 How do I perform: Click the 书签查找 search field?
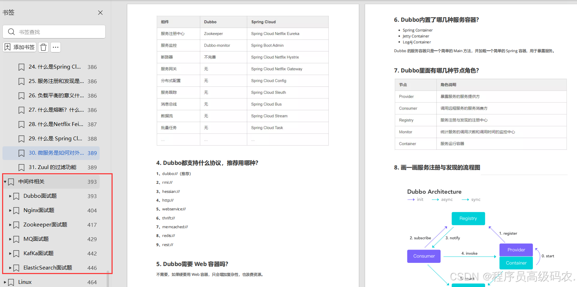[x=54, y=32]
